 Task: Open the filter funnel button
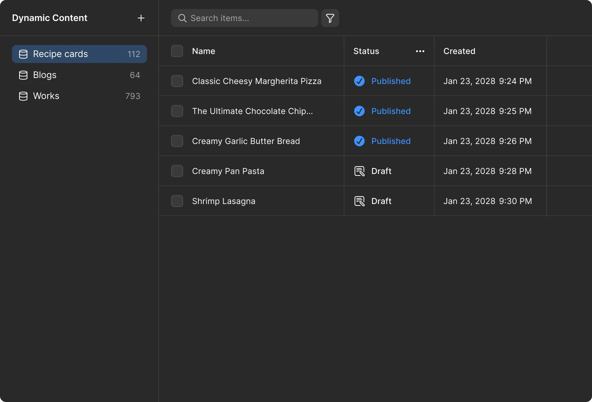pyautogui.click(x=330, y=18)
